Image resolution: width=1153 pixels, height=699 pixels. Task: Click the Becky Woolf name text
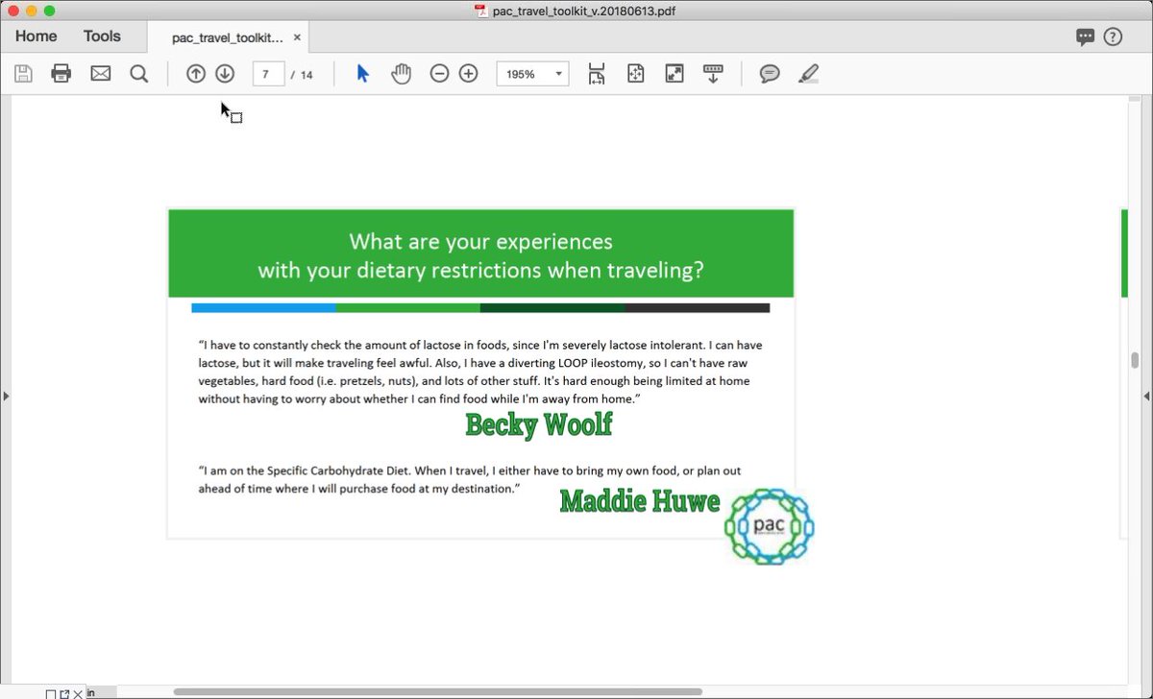point(539,424)
